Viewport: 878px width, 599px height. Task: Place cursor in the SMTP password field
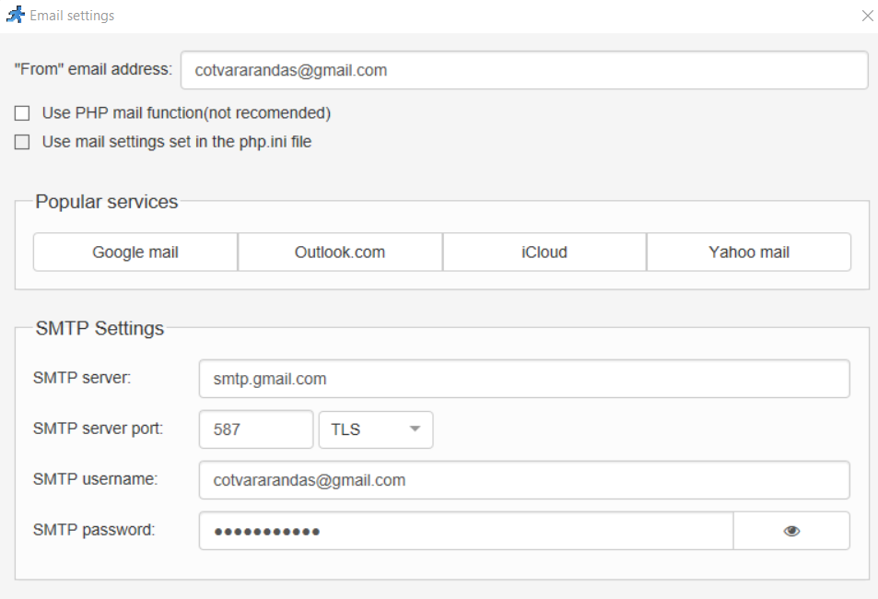click(461, 531)
